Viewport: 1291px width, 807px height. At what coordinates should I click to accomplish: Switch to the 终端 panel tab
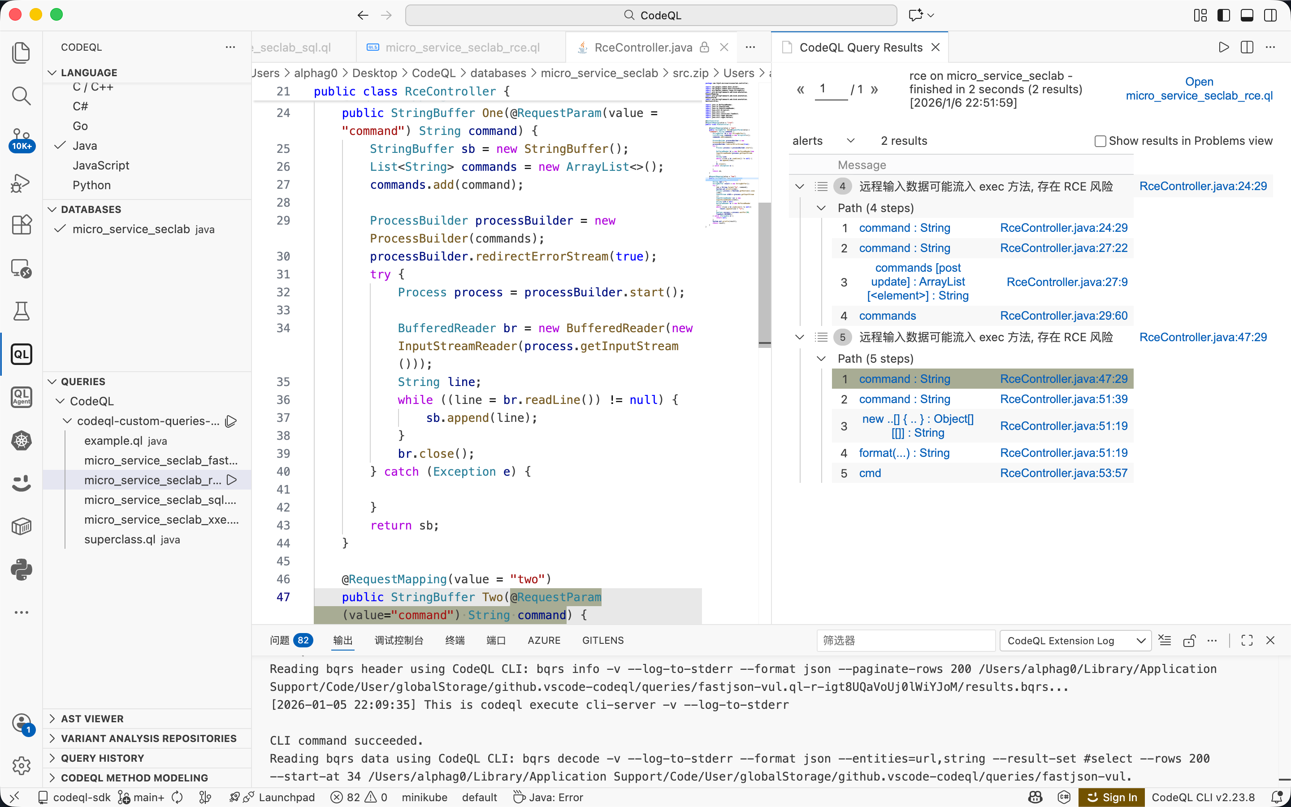tap(455, 641)
